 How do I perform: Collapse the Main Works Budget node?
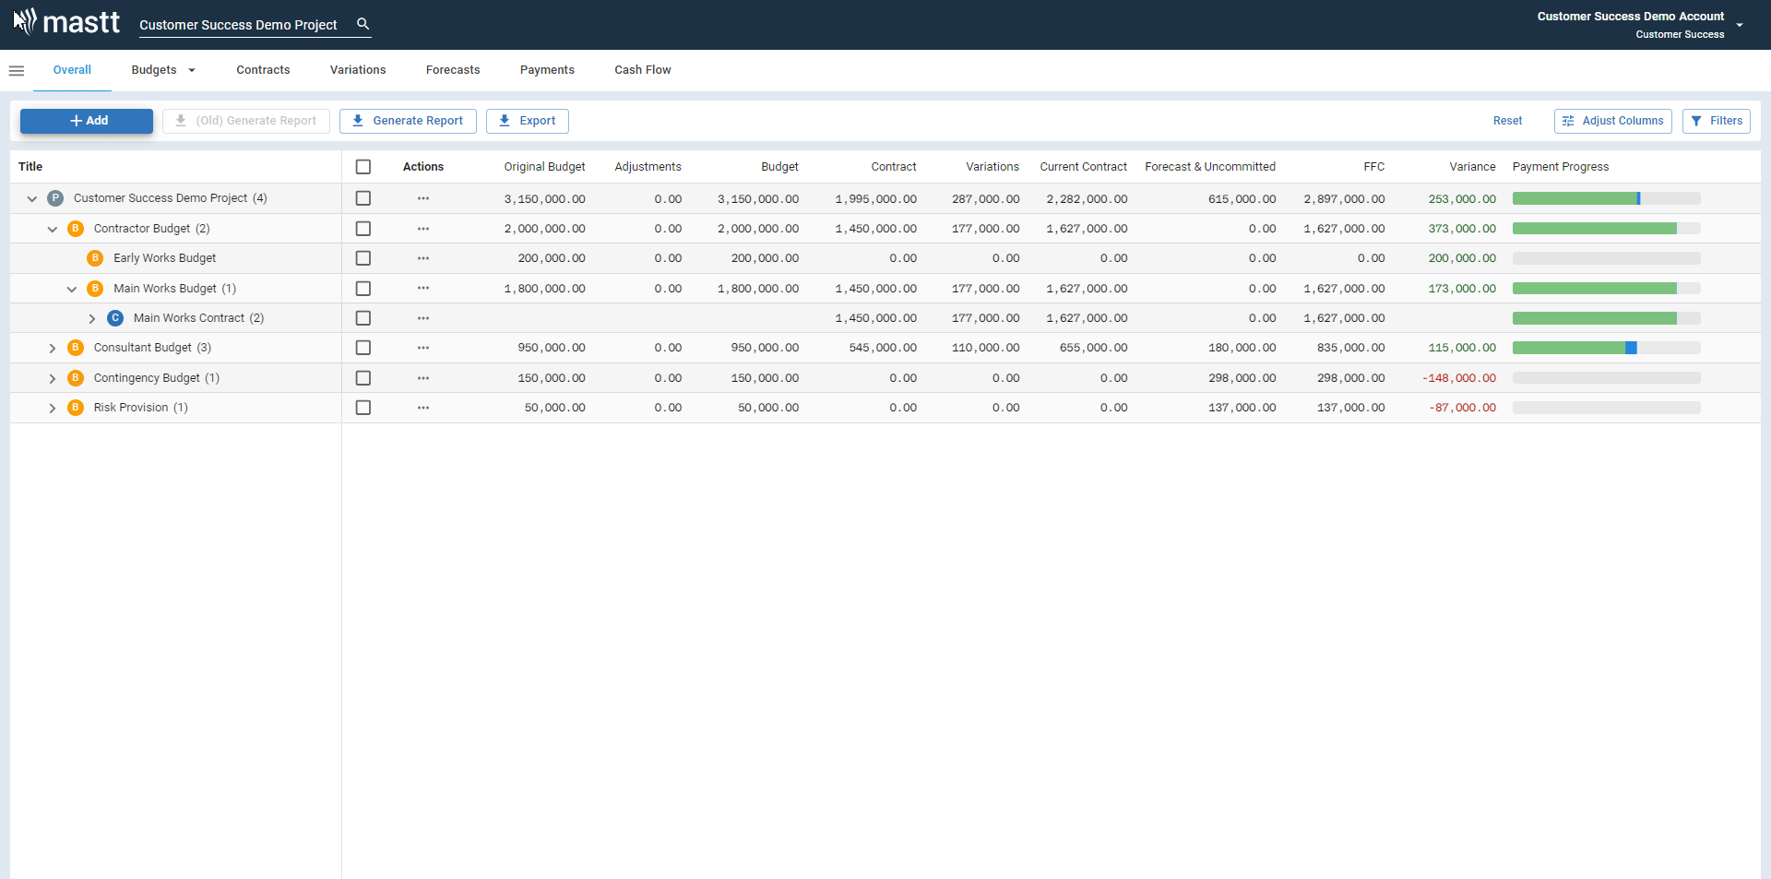pyautogui.click(x=72, y=289)
